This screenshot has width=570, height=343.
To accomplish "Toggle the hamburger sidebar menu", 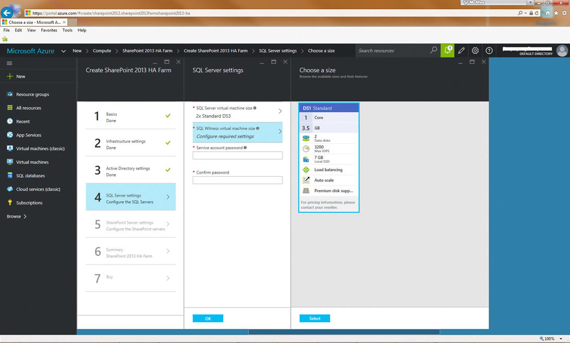I will point(9,63).
